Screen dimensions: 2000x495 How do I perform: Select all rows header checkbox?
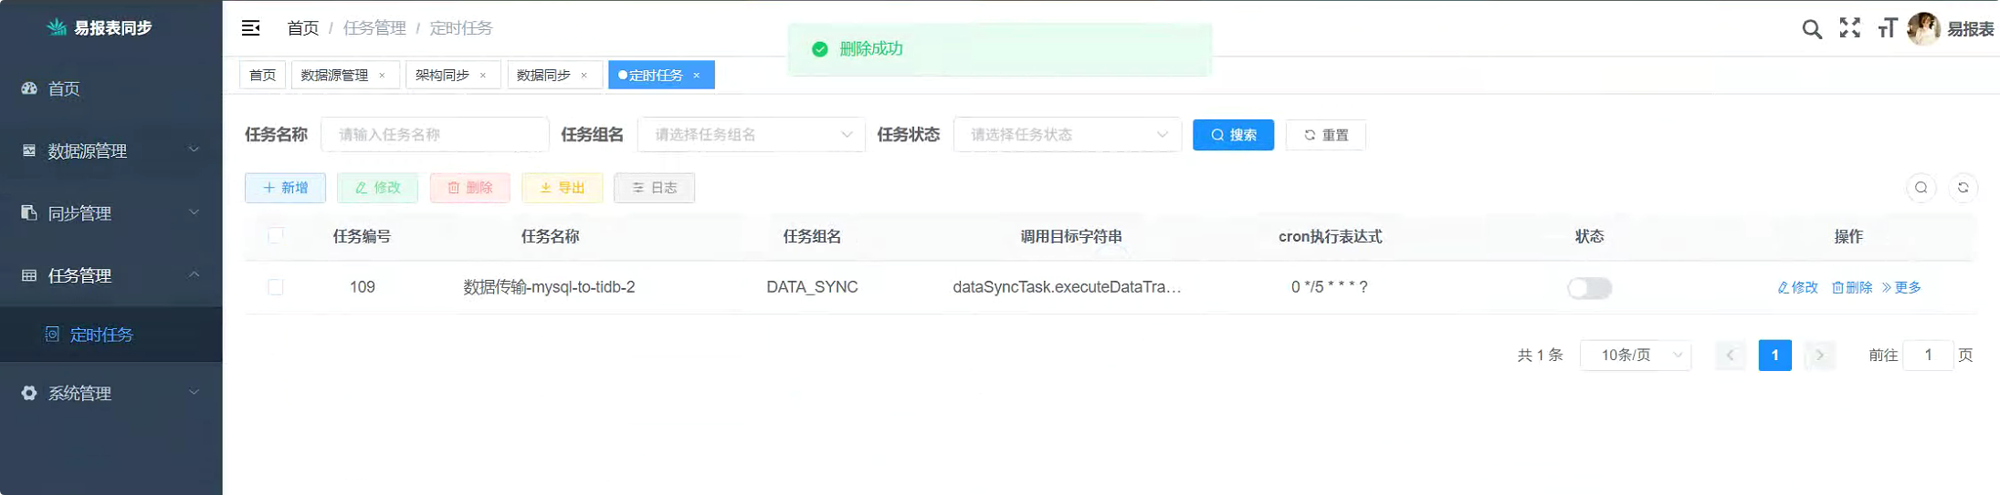coord(275,235)
